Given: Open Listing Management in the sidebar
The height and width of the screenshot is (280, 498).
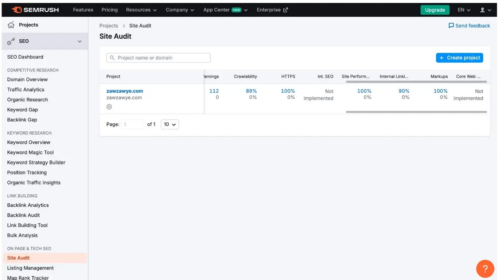Looking at the screenshot, I should click(x=31, y=268).
